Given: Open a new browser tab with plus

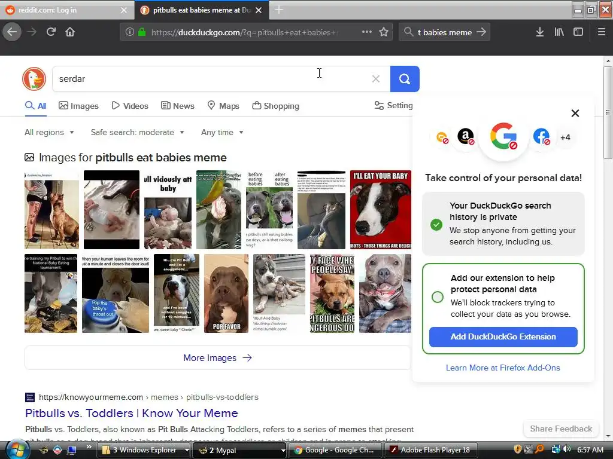Looking at the screenshot, I should click(279, 10).
